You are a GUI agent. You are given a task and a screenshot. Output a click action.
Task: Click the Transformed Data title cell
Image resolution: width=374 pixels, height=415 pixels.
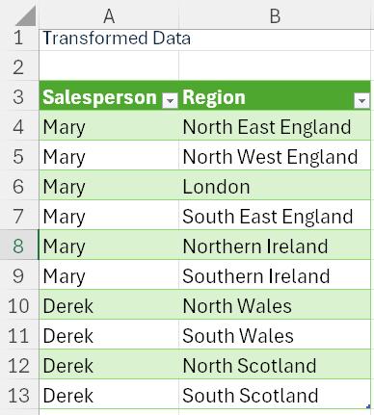pos(109,39)
